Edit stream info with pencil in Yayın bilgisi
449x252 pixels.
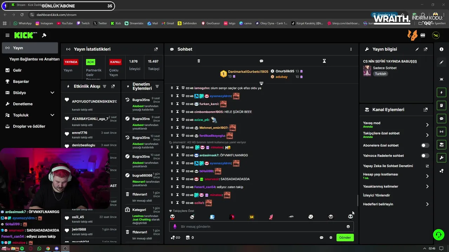click(x=417, y=49)
